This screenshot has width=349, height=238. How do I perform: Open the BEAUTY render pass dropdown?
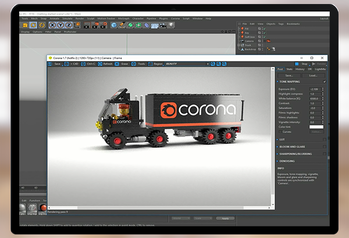coord(187,64)
